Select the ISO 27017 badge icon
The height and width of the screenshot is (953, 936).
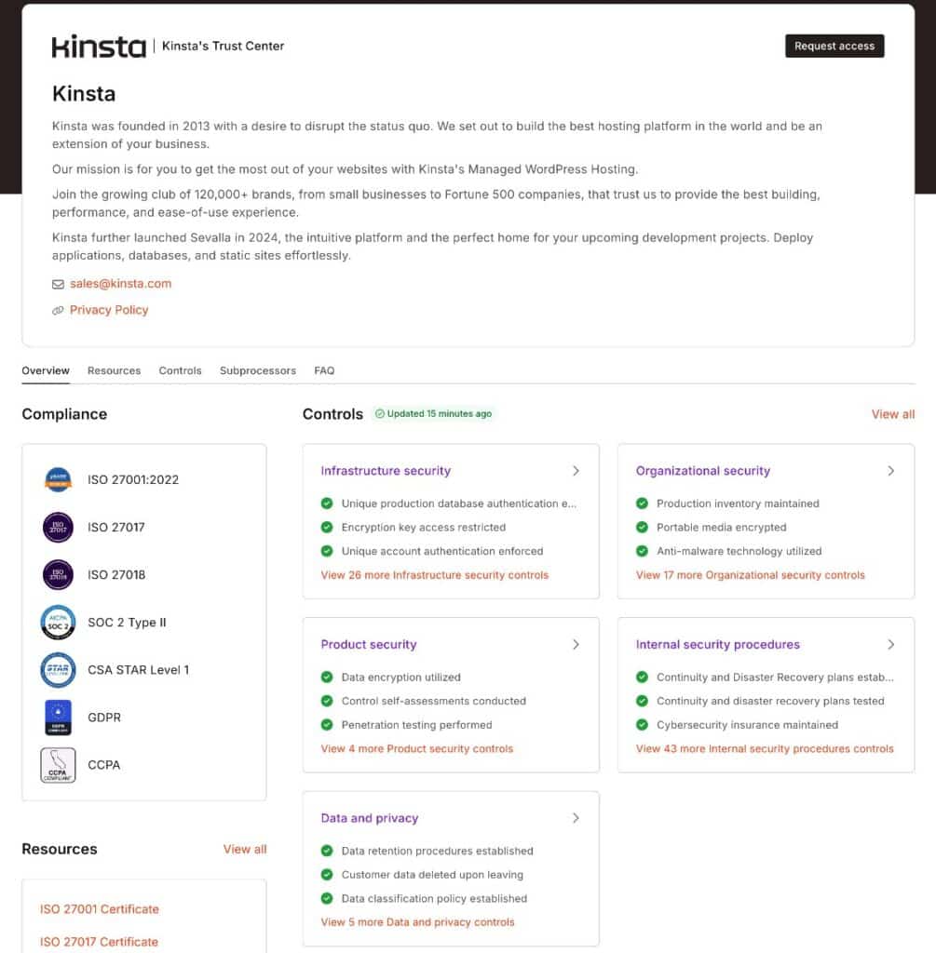[x=58, y=527]
